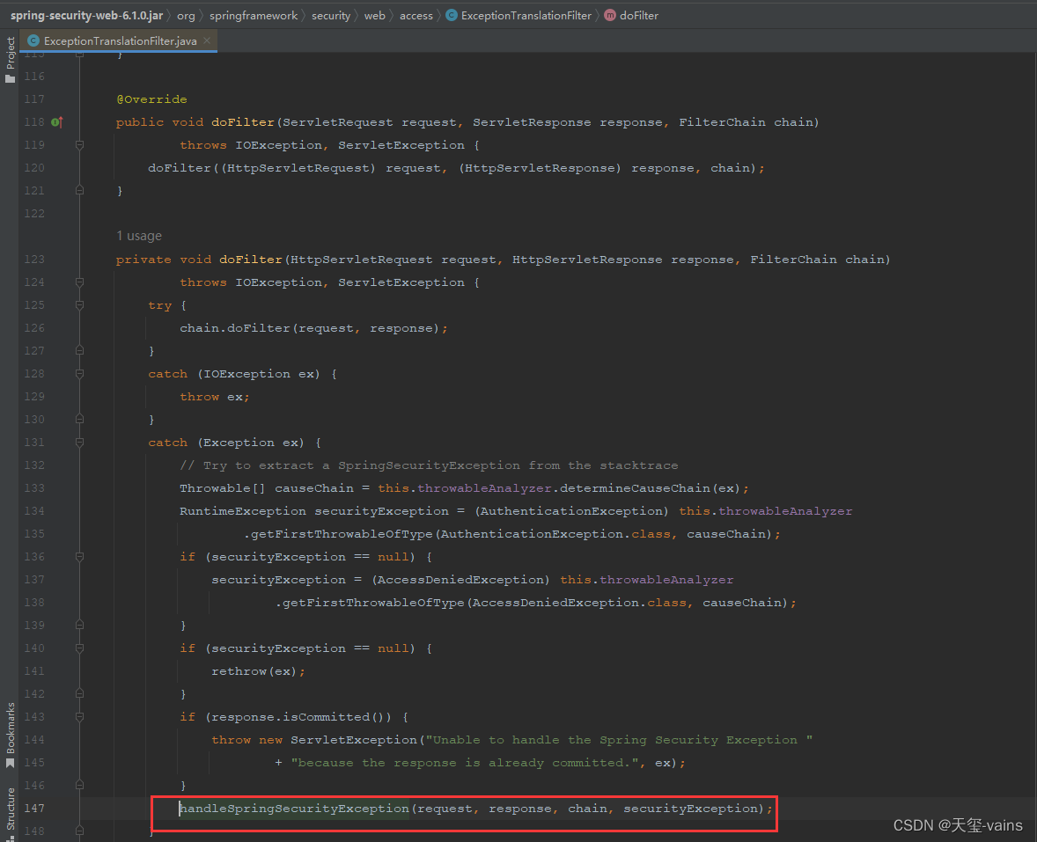Click the security breadcrumb segment

[331, 15]
